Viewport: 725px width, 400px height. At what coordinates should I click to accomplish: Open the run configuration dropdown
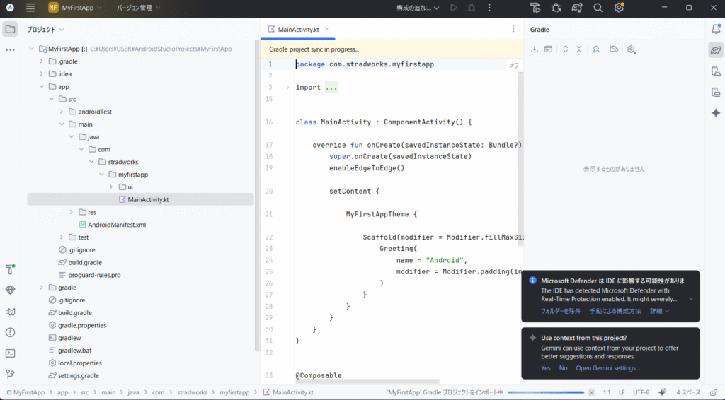pos(418,8)
